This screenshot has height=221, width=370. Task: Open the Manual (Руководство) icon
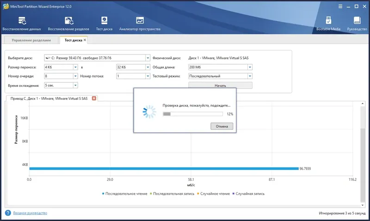pos(357,24)
